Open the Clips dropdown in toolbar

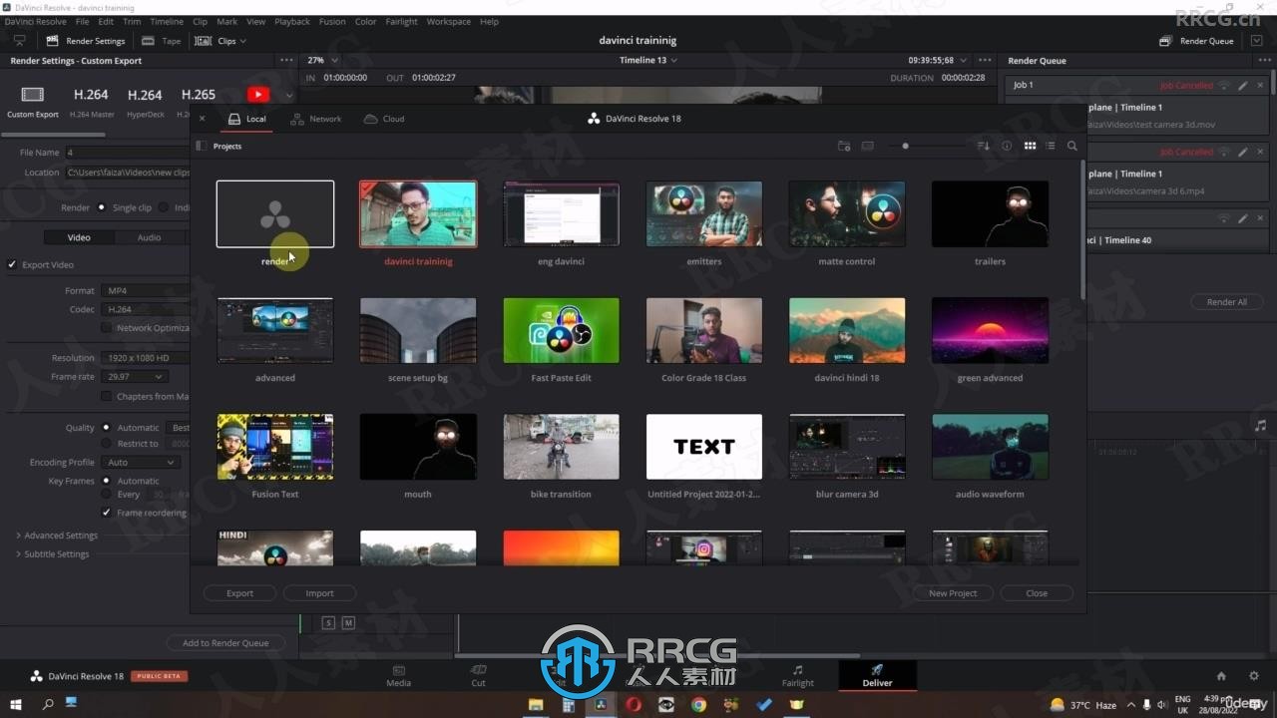[220, 41]
